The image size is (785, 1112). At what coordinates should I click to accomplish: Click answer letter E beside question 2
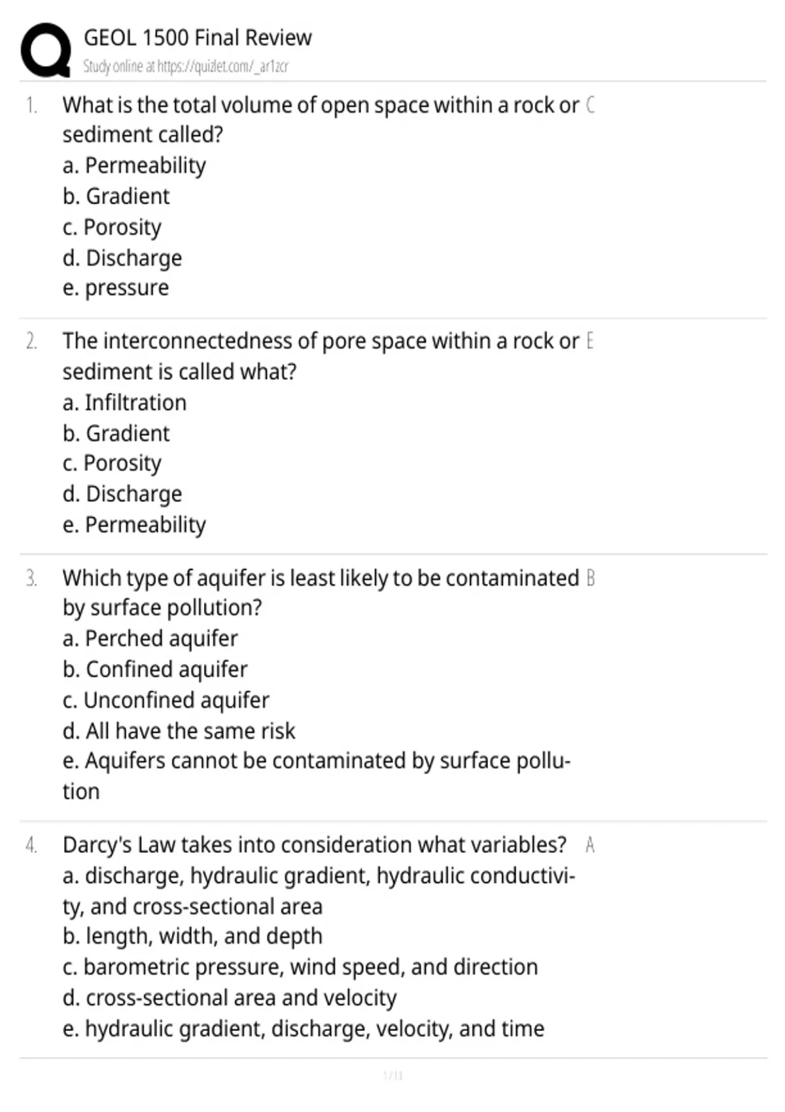tap(590, 341)
